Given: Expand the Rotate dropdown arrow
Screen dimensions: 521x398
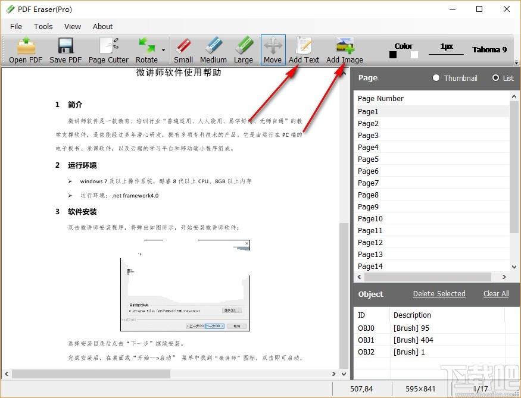Looking at the screenshot, I should click(x=164, y=51).
